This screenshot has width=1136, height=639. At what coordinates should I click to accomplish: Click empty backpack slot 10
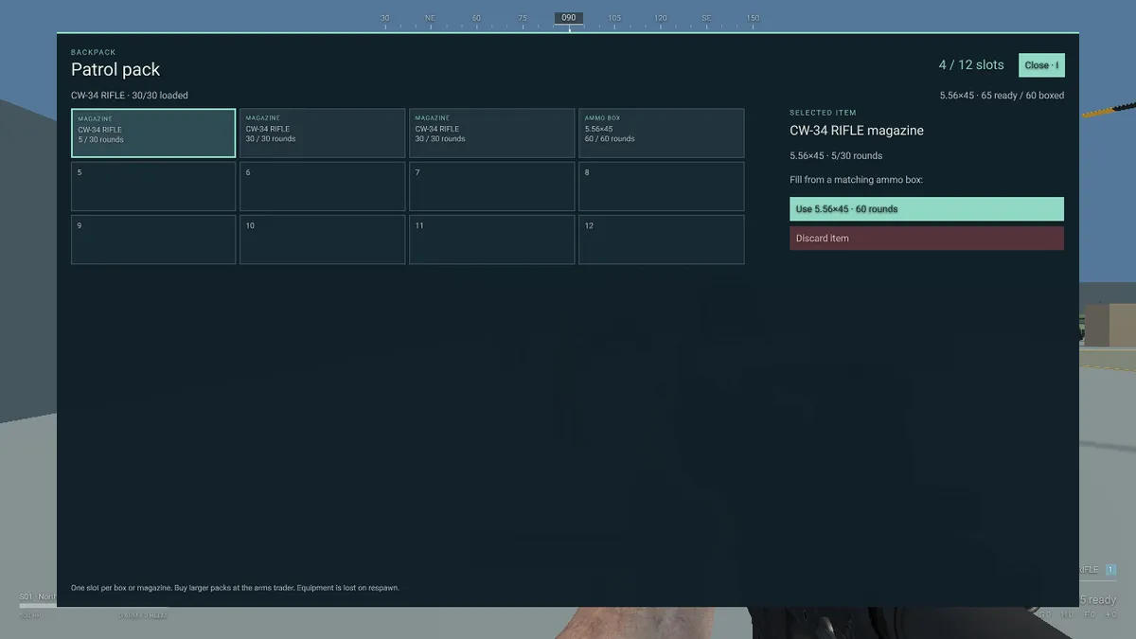coord(322,240)
